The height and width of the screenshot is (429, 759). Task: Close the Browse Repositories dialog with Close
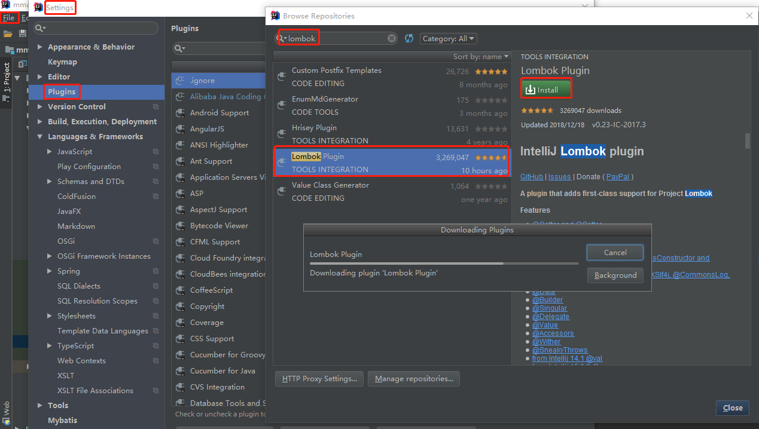733,408
